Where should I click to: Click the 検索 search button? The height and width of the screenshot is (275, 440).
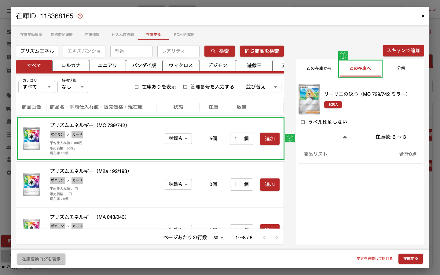[220, 51]
